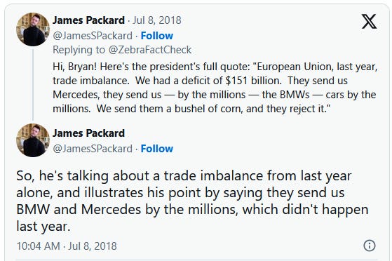Screen dimensions: 392x261
Task: Click the vertical thread line connecting the avatars
Action: pos(33,84)
